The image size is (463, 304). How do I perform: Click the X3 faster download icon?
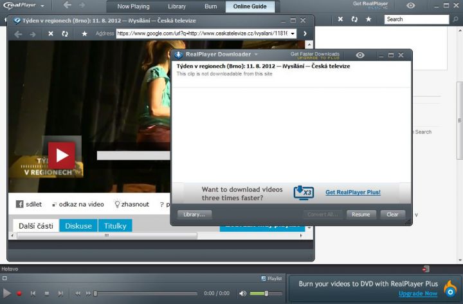coord(304,193)
